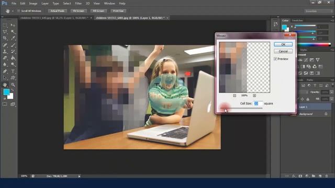Open the Filter menu
Image resolution: width=335 pixels, height=188 pixels.
point(78,4)
